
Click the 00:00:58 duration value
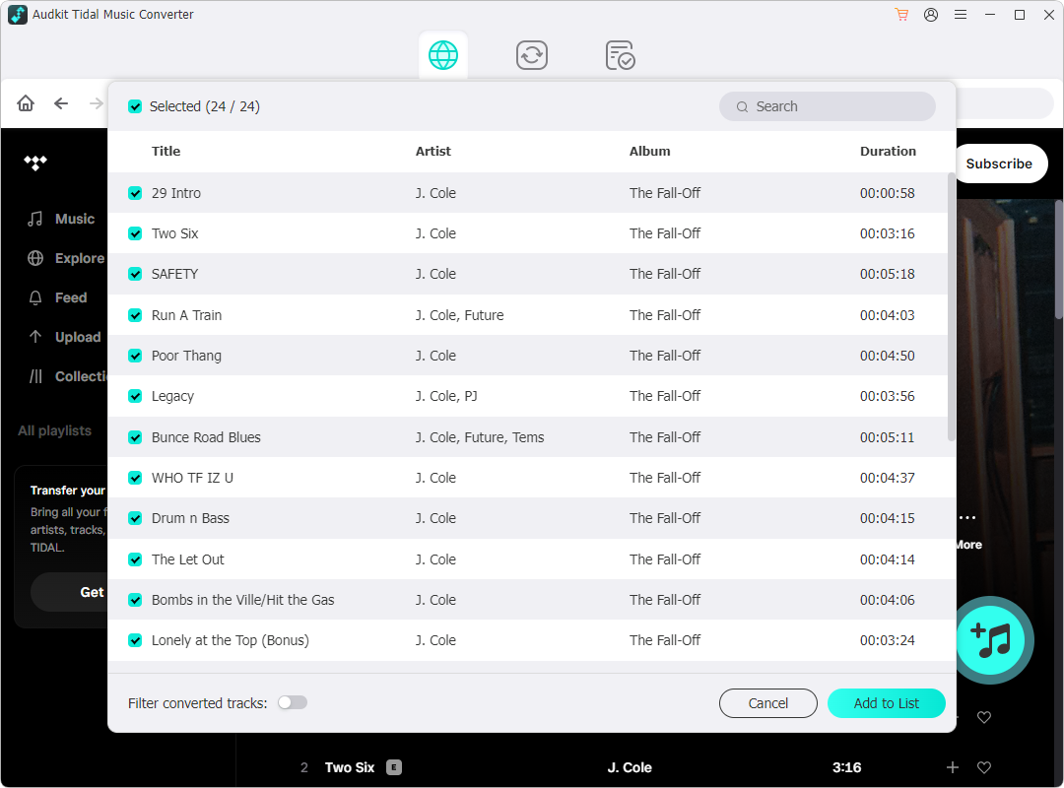887,193
